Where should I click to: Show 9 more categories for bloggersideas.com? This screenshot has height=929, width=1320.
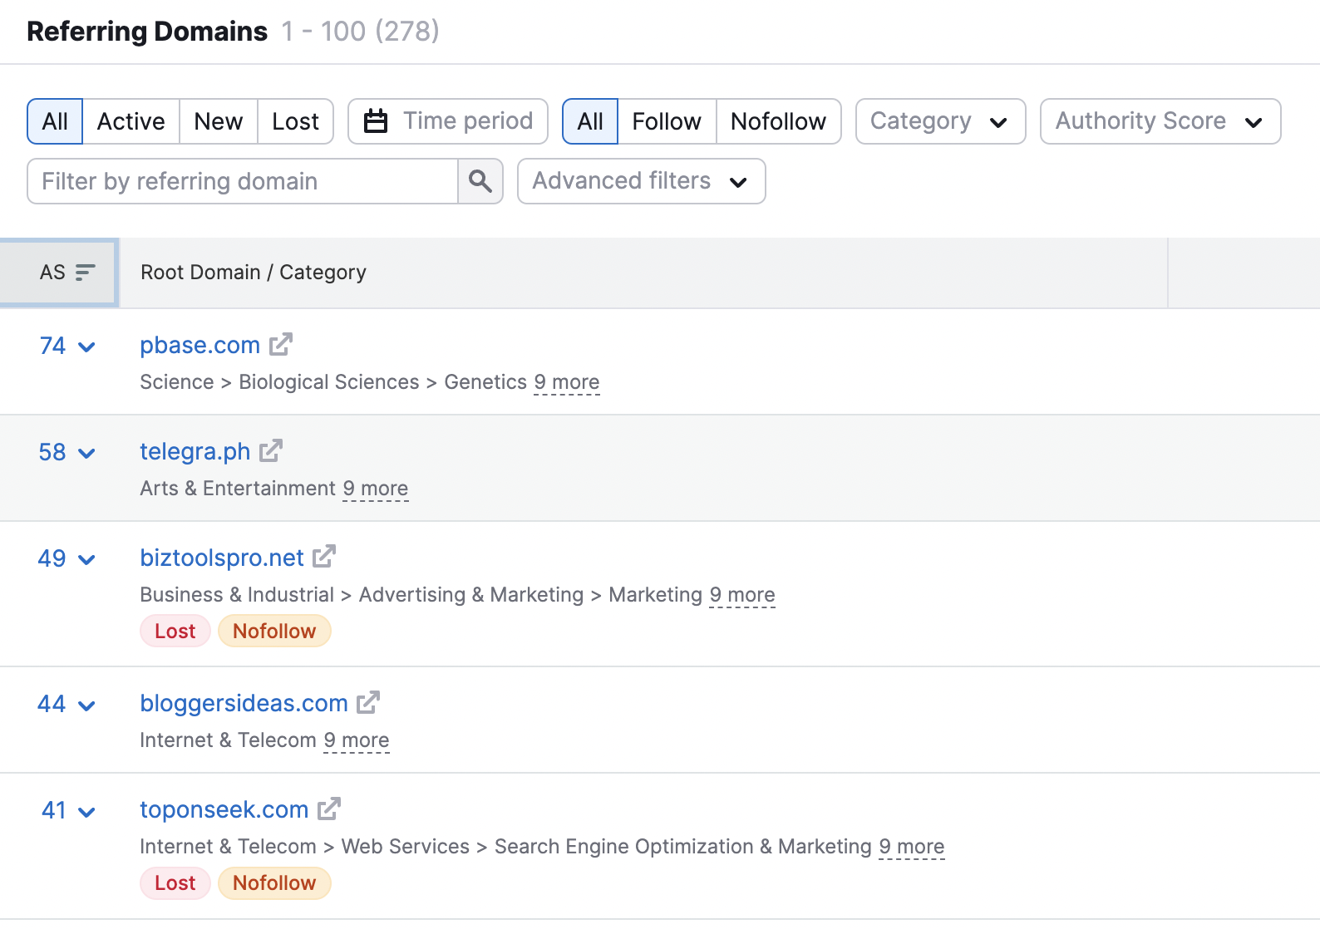(x=357, y=740)
